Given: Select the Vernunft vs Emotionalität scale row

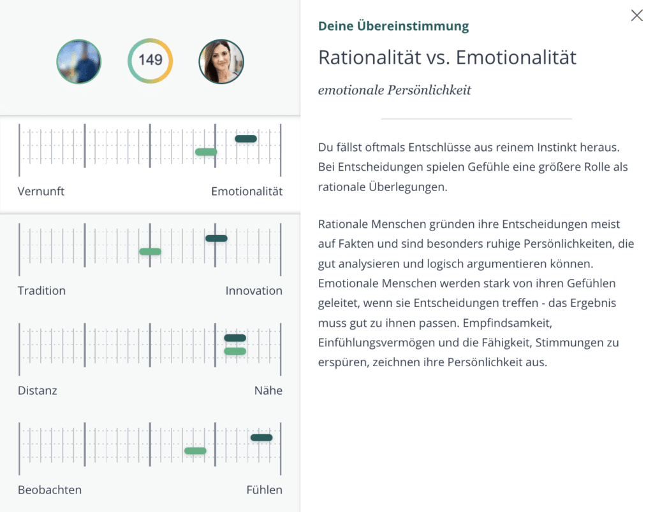Looking at the screenshot, I should [150, 164].
